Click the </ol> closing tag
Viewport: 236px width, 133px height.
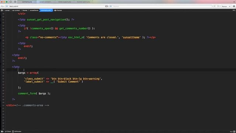pos(21,14)
